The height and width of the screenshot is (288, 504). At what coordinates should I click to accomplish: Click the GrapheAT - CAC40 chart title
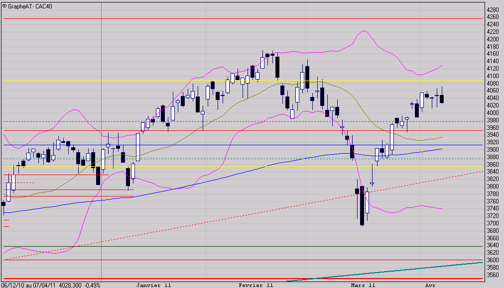pos(30,6)
